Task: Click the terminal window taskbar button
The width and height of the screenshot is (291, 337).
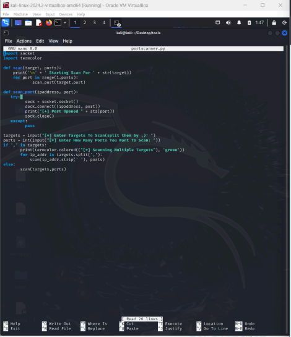Action: click(117, 23)
